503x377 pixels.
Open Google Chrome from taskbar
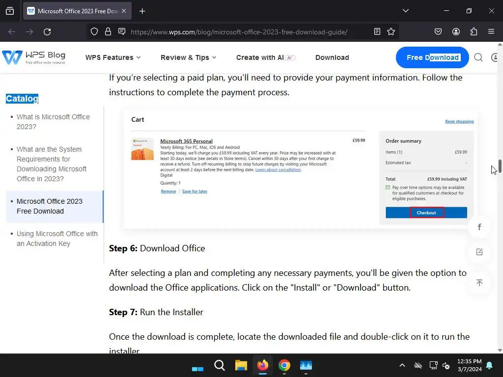tap(284, 365)
